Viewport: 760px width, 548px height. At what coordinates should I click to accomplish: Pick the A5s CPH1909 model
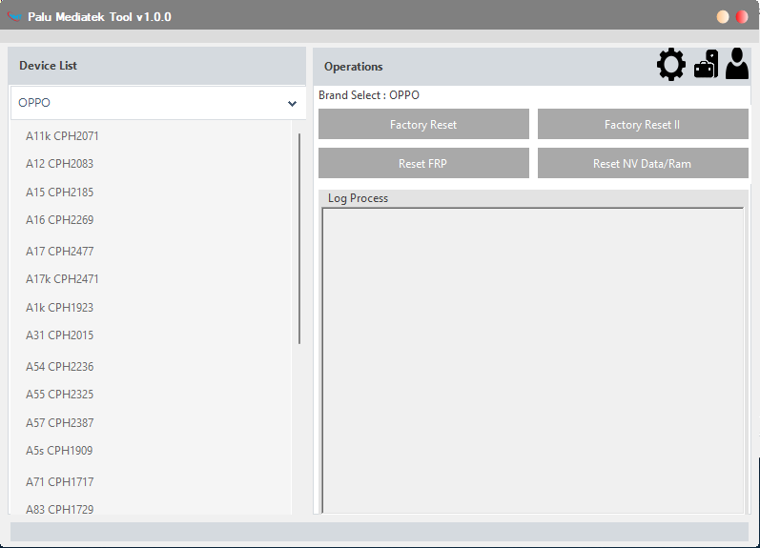(59, 451)
